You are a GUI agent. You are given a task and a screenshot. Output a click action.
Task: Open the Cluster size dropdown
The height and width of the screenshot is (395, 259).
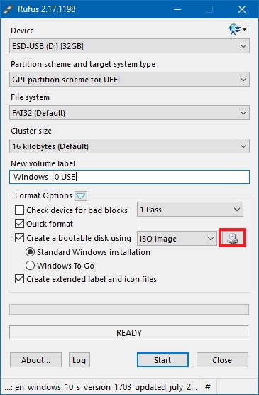pyautogui.click(x=129, y=146)
